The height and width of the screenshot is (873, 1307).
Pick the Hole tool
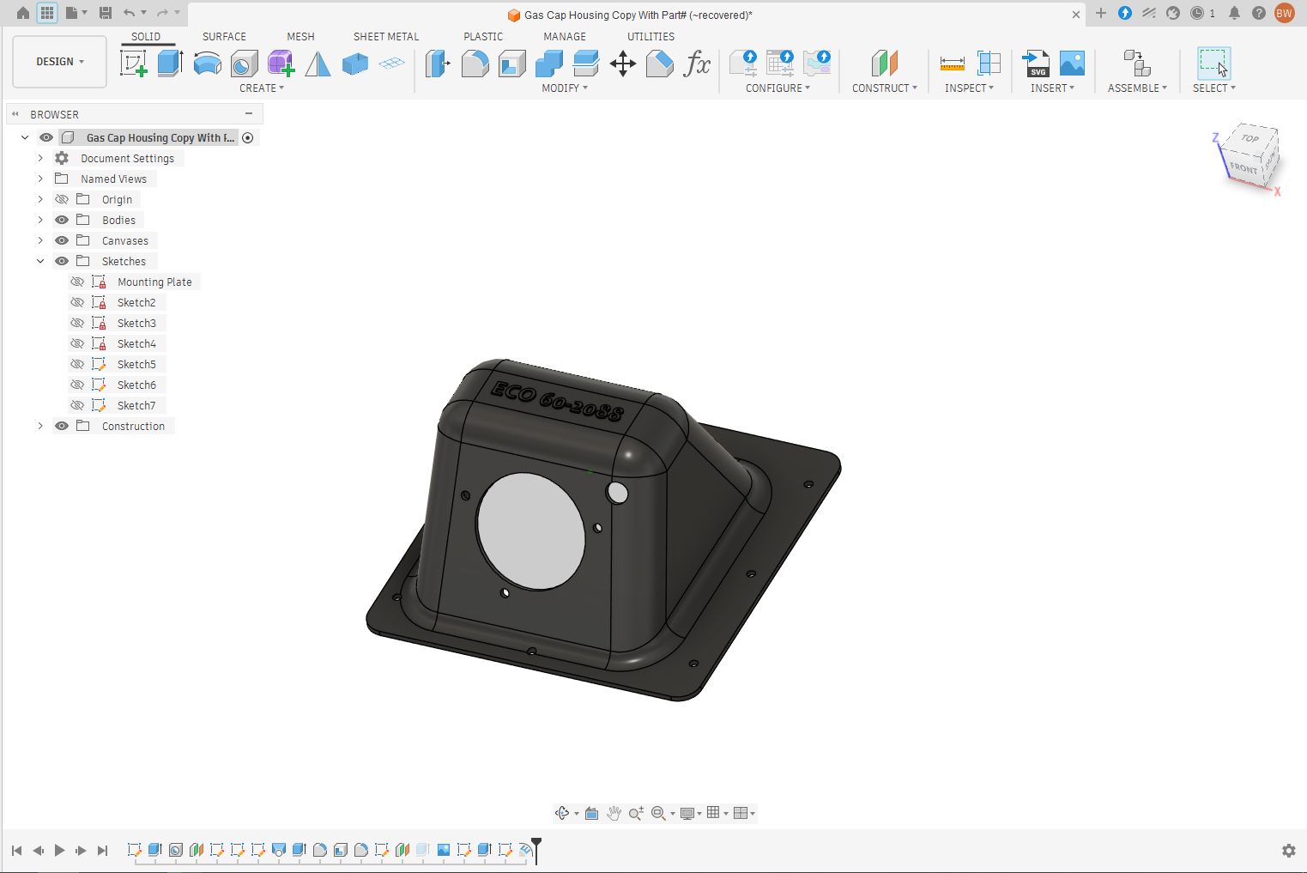coord(244,64)
